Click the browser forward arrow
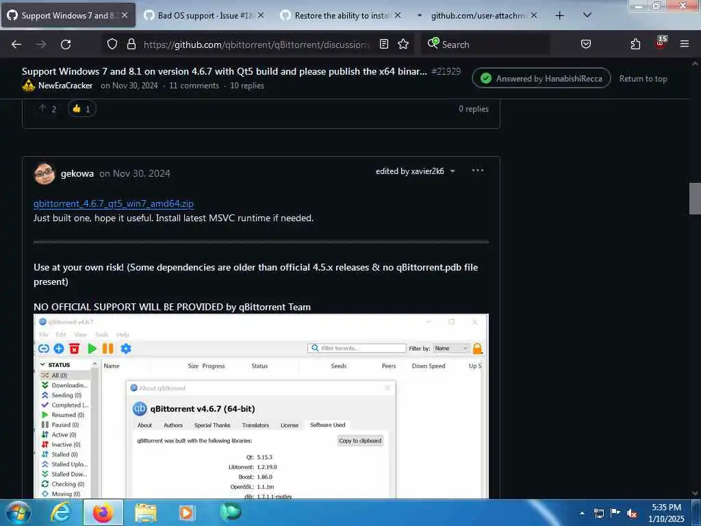This screenshot has width=701, height=526. [41, 45]
